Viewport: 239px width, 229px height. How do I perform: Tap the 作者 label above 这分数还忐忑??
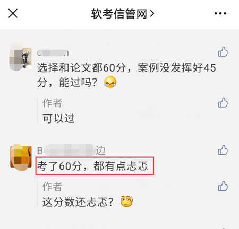52,187
